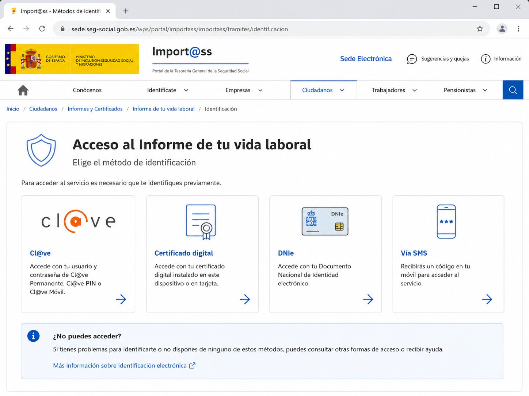Go to Inicio in the breadcrumb
The image size is (529, 396).
[x=13, y=109]
